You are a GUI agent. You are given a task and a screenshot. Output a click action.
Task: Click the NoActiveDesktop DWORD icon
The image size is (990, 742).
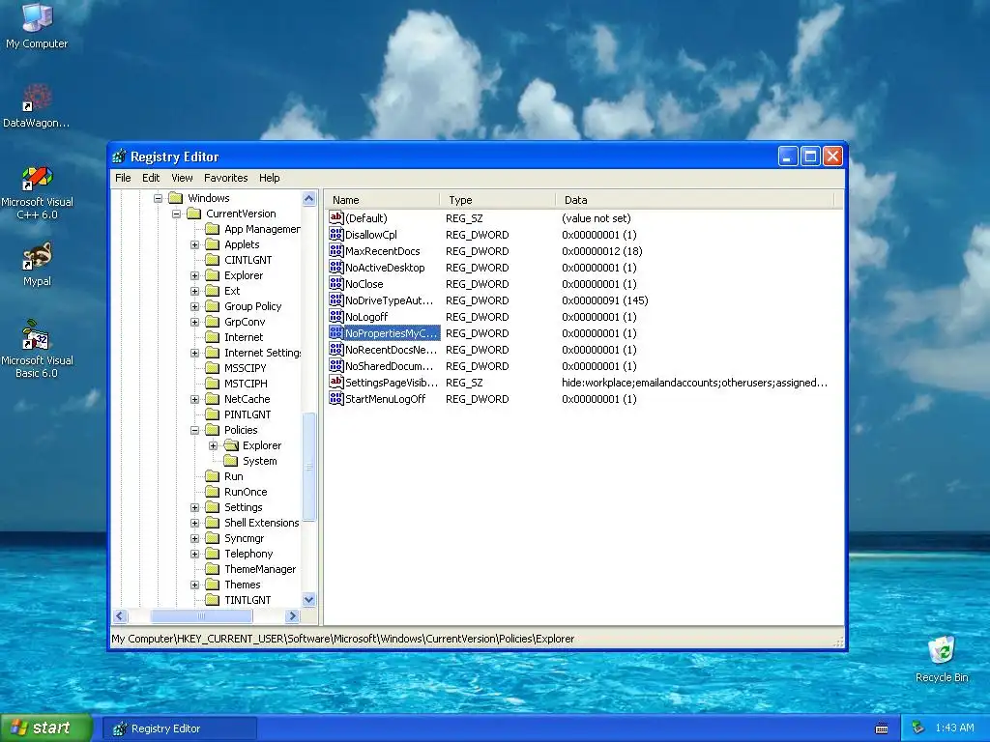click(335, 267)
